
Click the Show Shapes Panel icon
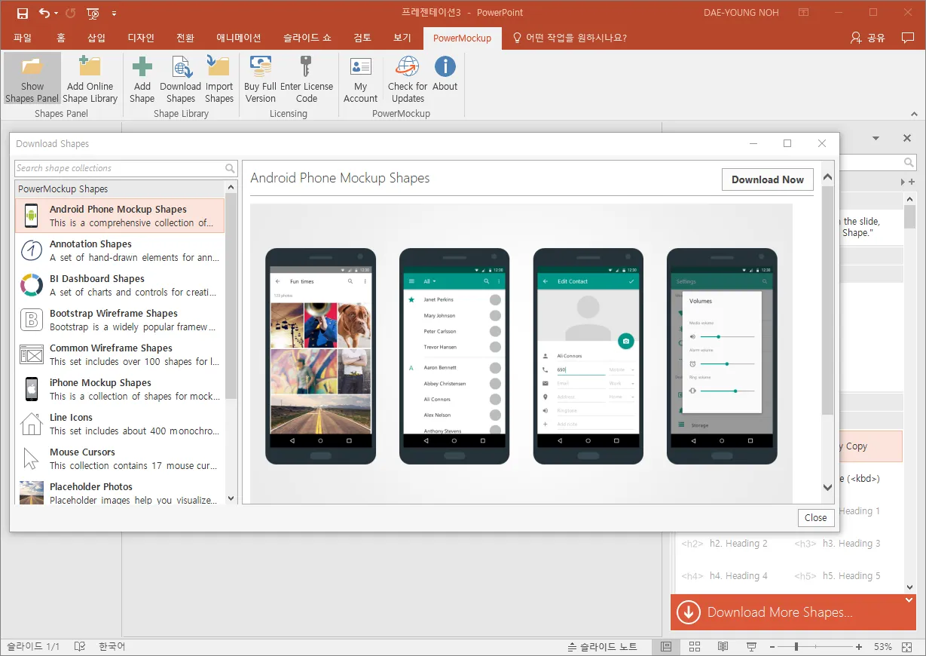pyautogui.click(x=32, y=67)
